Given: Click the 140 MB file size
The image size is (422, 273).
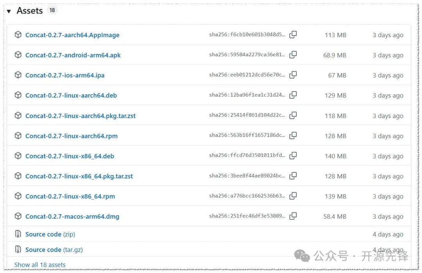Looking at the screenshot, I should coord(335,156).
